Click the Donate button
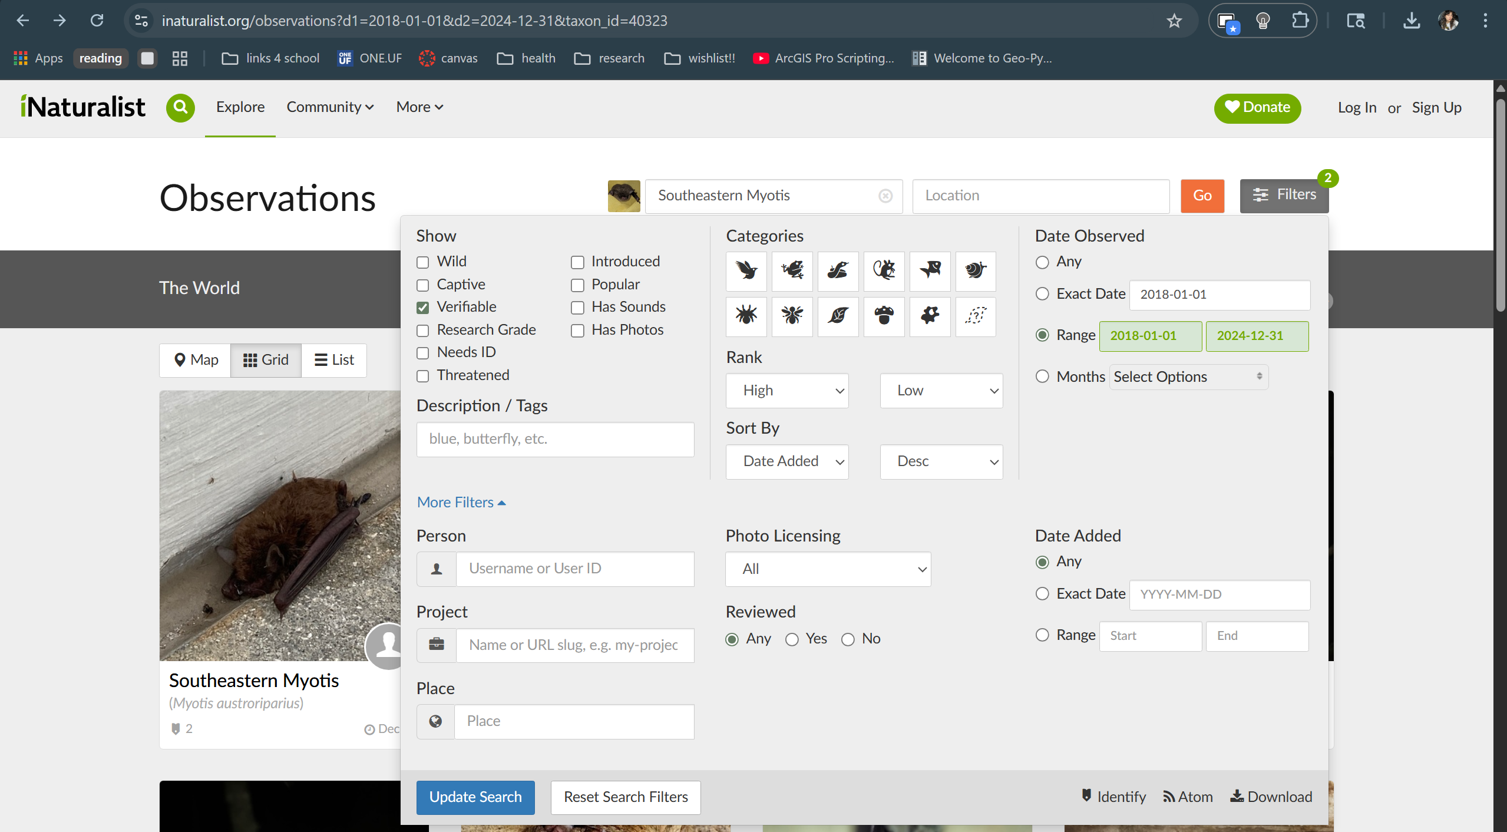 1257,108
